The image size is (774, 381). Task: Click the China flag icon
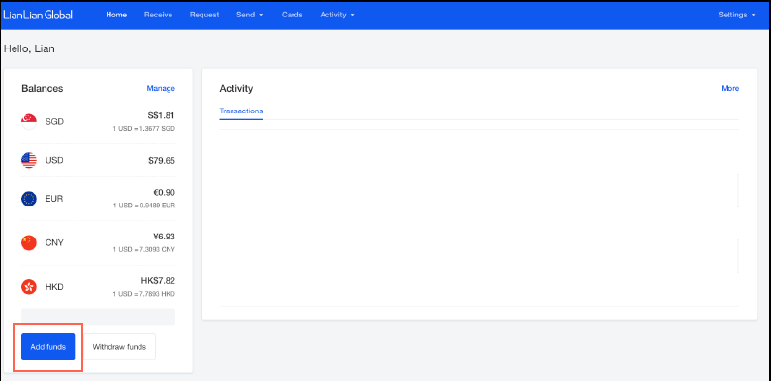pos(29,242)
